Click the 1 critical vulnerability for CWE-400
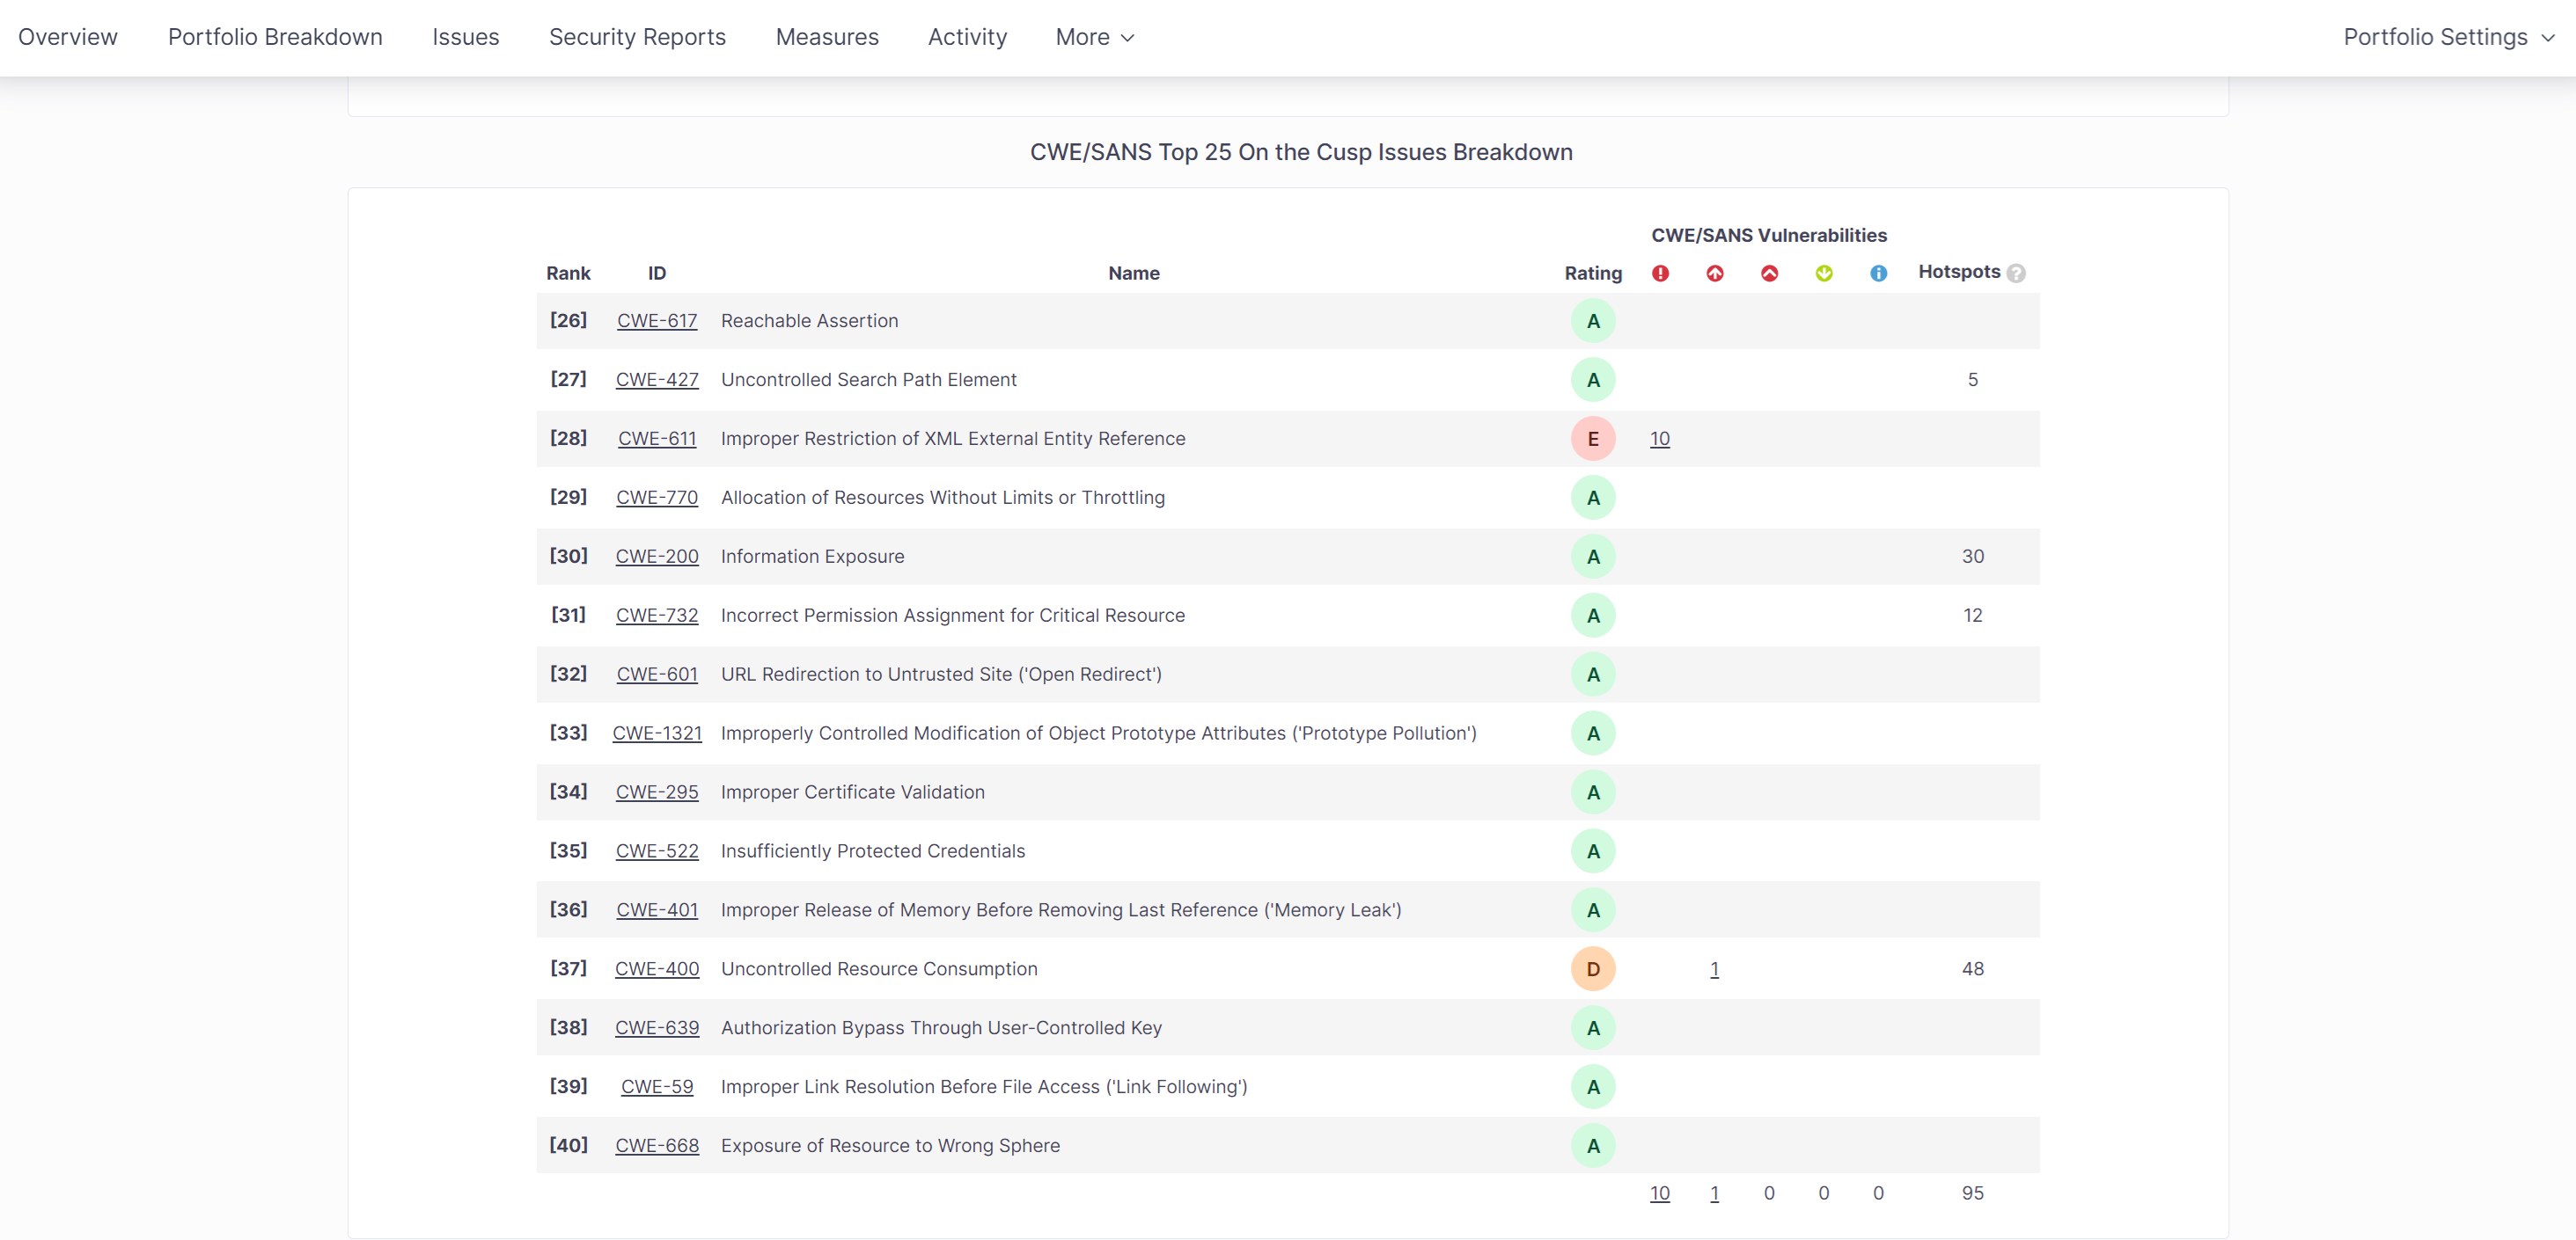This screenshot has height=1240, width=2576. coord(1714,968)
